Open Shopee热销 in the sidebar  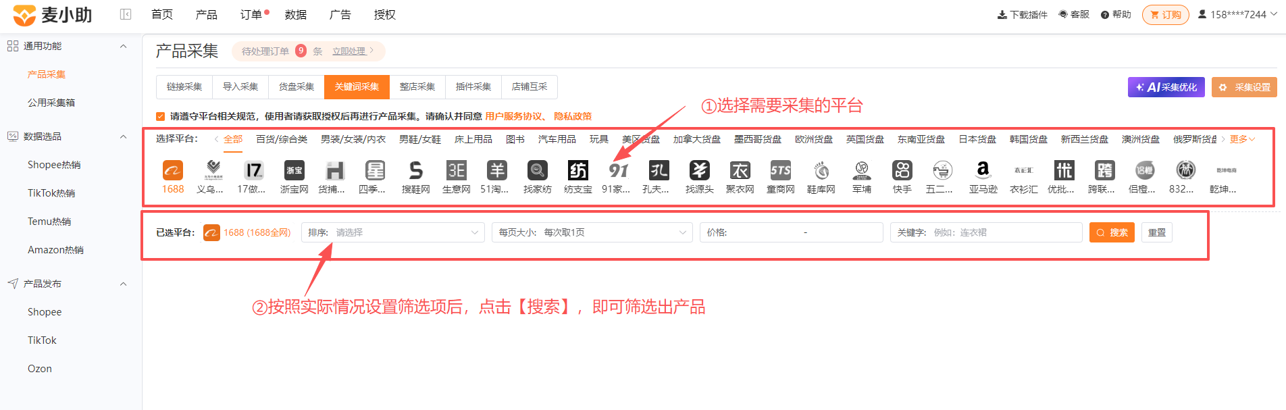(x=54, y=165)
